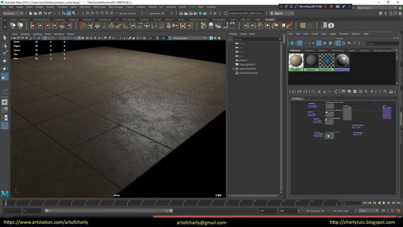Enable select by hierarchy mode

pos(64,13)
